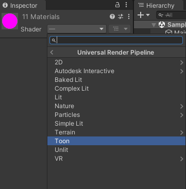Open material help reference icon
Screen dimensions: 186x189
(112, 16)
